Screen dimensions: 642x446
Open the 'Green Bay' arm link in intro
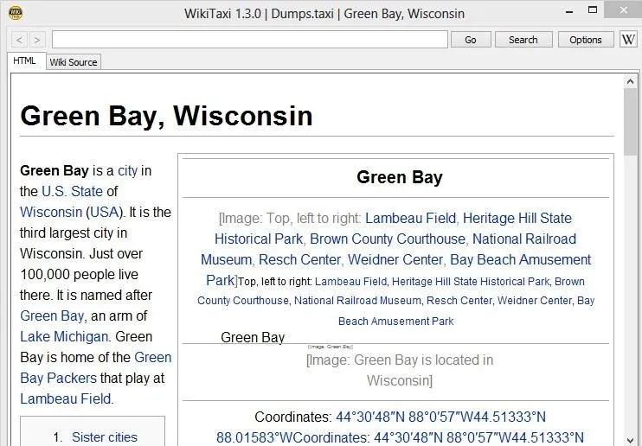52,315
